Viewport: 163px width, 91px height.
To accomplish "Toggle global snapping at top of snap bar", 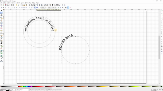I will [162, 10].
